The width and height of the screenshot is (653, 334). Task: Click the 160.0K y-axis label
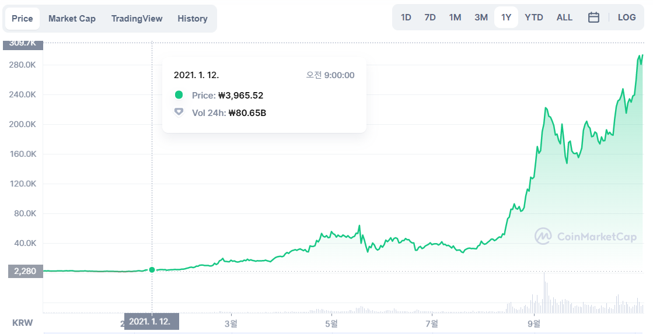click(23, 154)
